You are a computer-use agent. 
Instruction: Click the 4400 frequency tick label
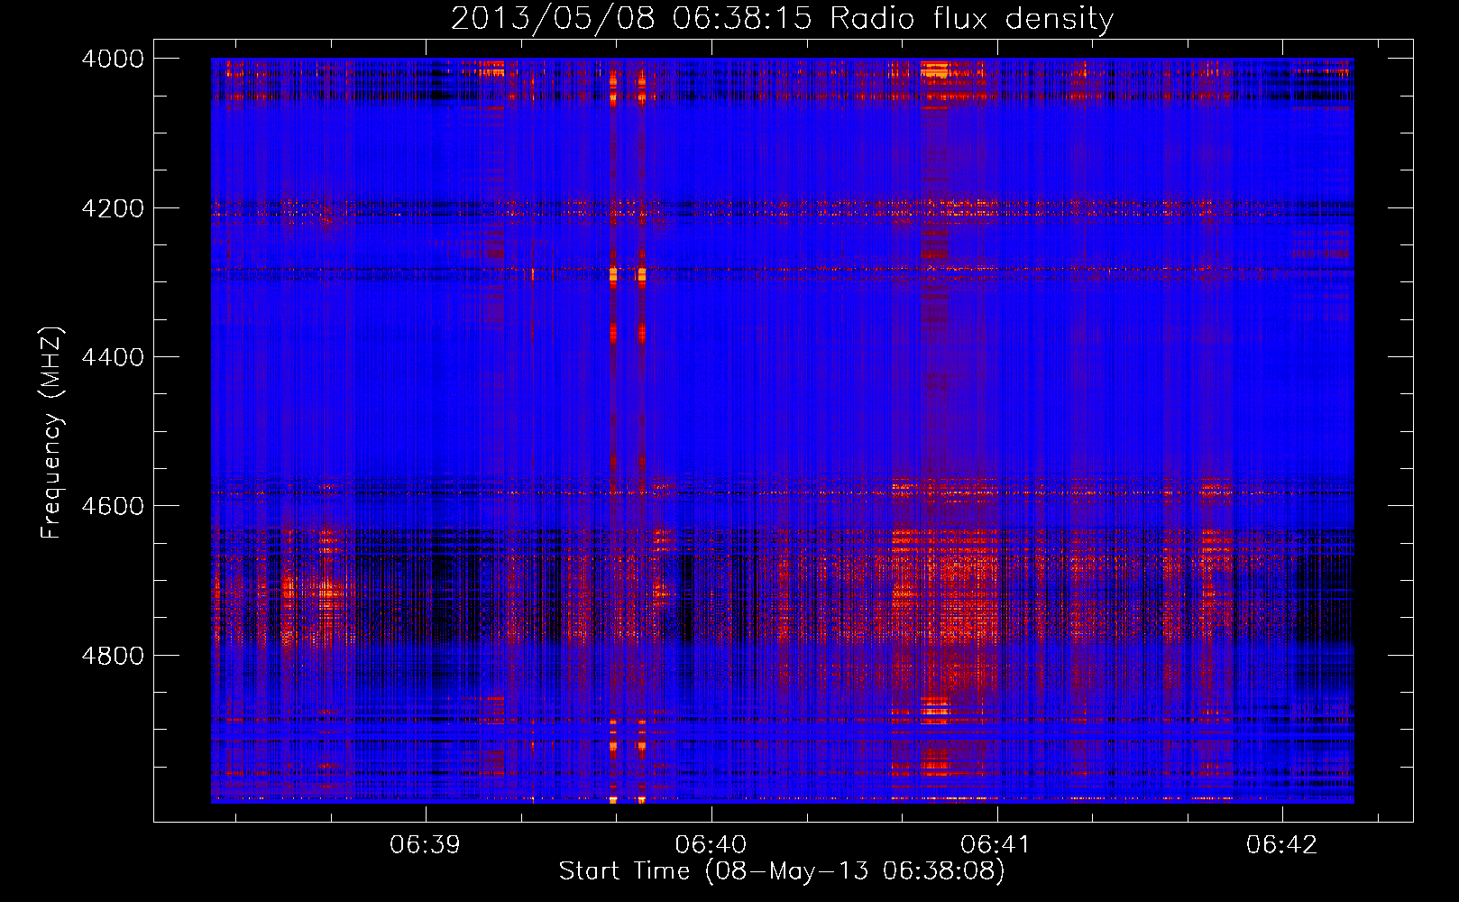point(113,357)
